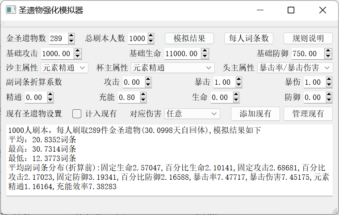Image resolution: width=339 pixels, height=215 pixels.
Task: Select the 精通 coefficient field 0.00
Action: click(36, 97)
